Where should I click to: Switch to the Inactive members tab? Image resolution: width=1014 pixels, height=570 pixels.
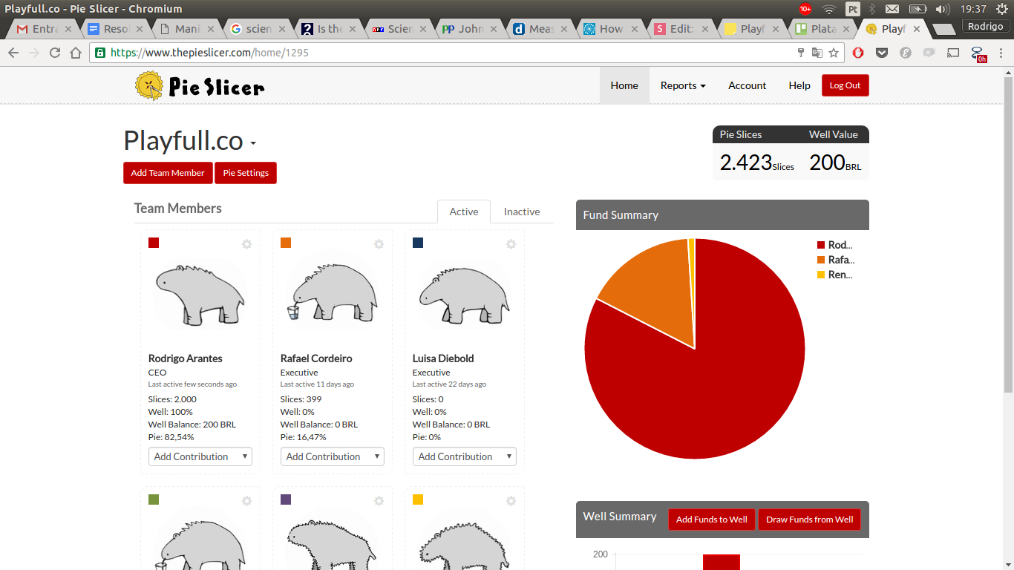[522, 212]
